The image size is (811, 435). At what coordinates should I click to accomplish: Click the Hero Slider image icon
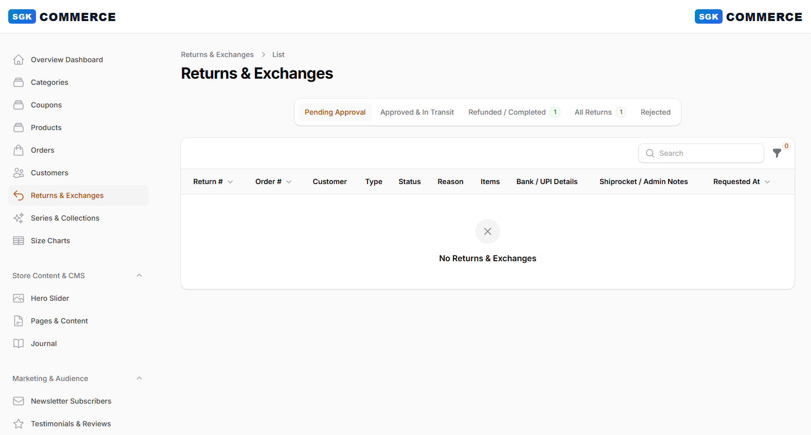(x=19, y=298)
